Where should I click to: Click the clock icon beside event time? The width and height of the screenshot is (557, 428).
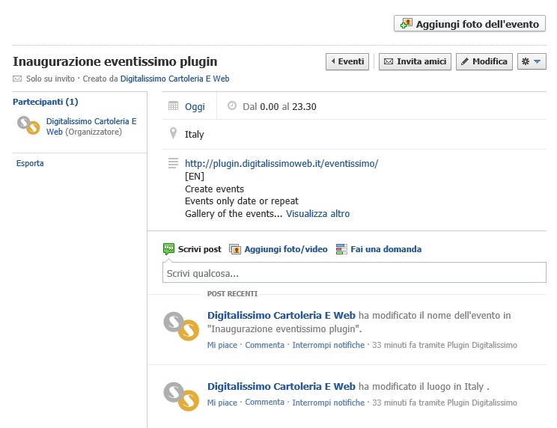coord(232,106)
